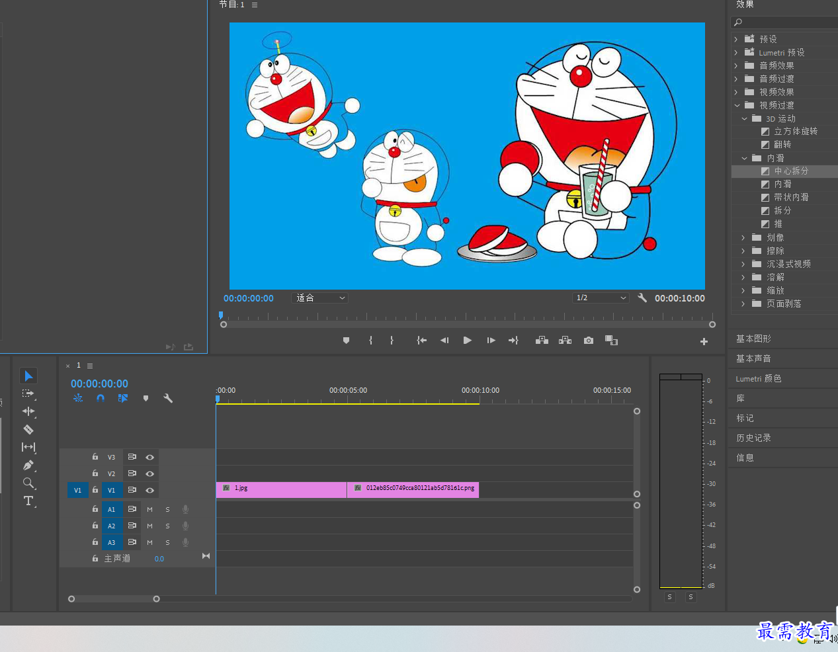Click the Lift button
838x652 pixels.
click(542, 341)
